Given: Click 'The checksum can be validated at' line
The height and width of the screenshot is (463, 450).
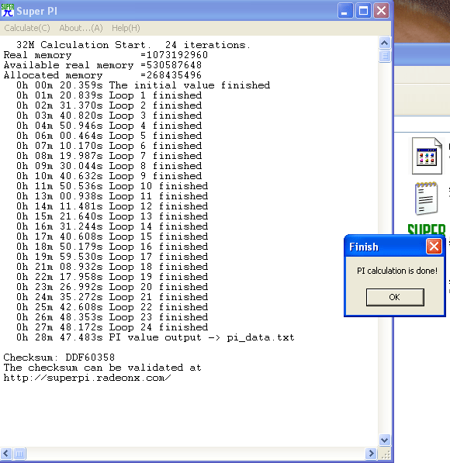Looking at the screenshot, I should [102, 368].
